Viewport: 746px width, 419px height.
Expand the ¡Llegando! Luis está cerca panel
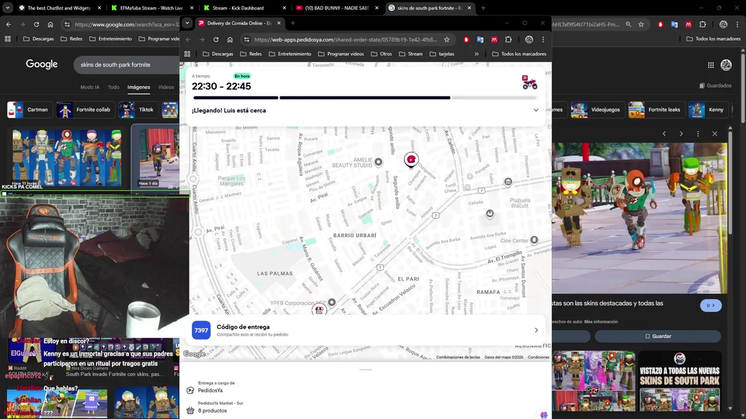coord(536,111)
